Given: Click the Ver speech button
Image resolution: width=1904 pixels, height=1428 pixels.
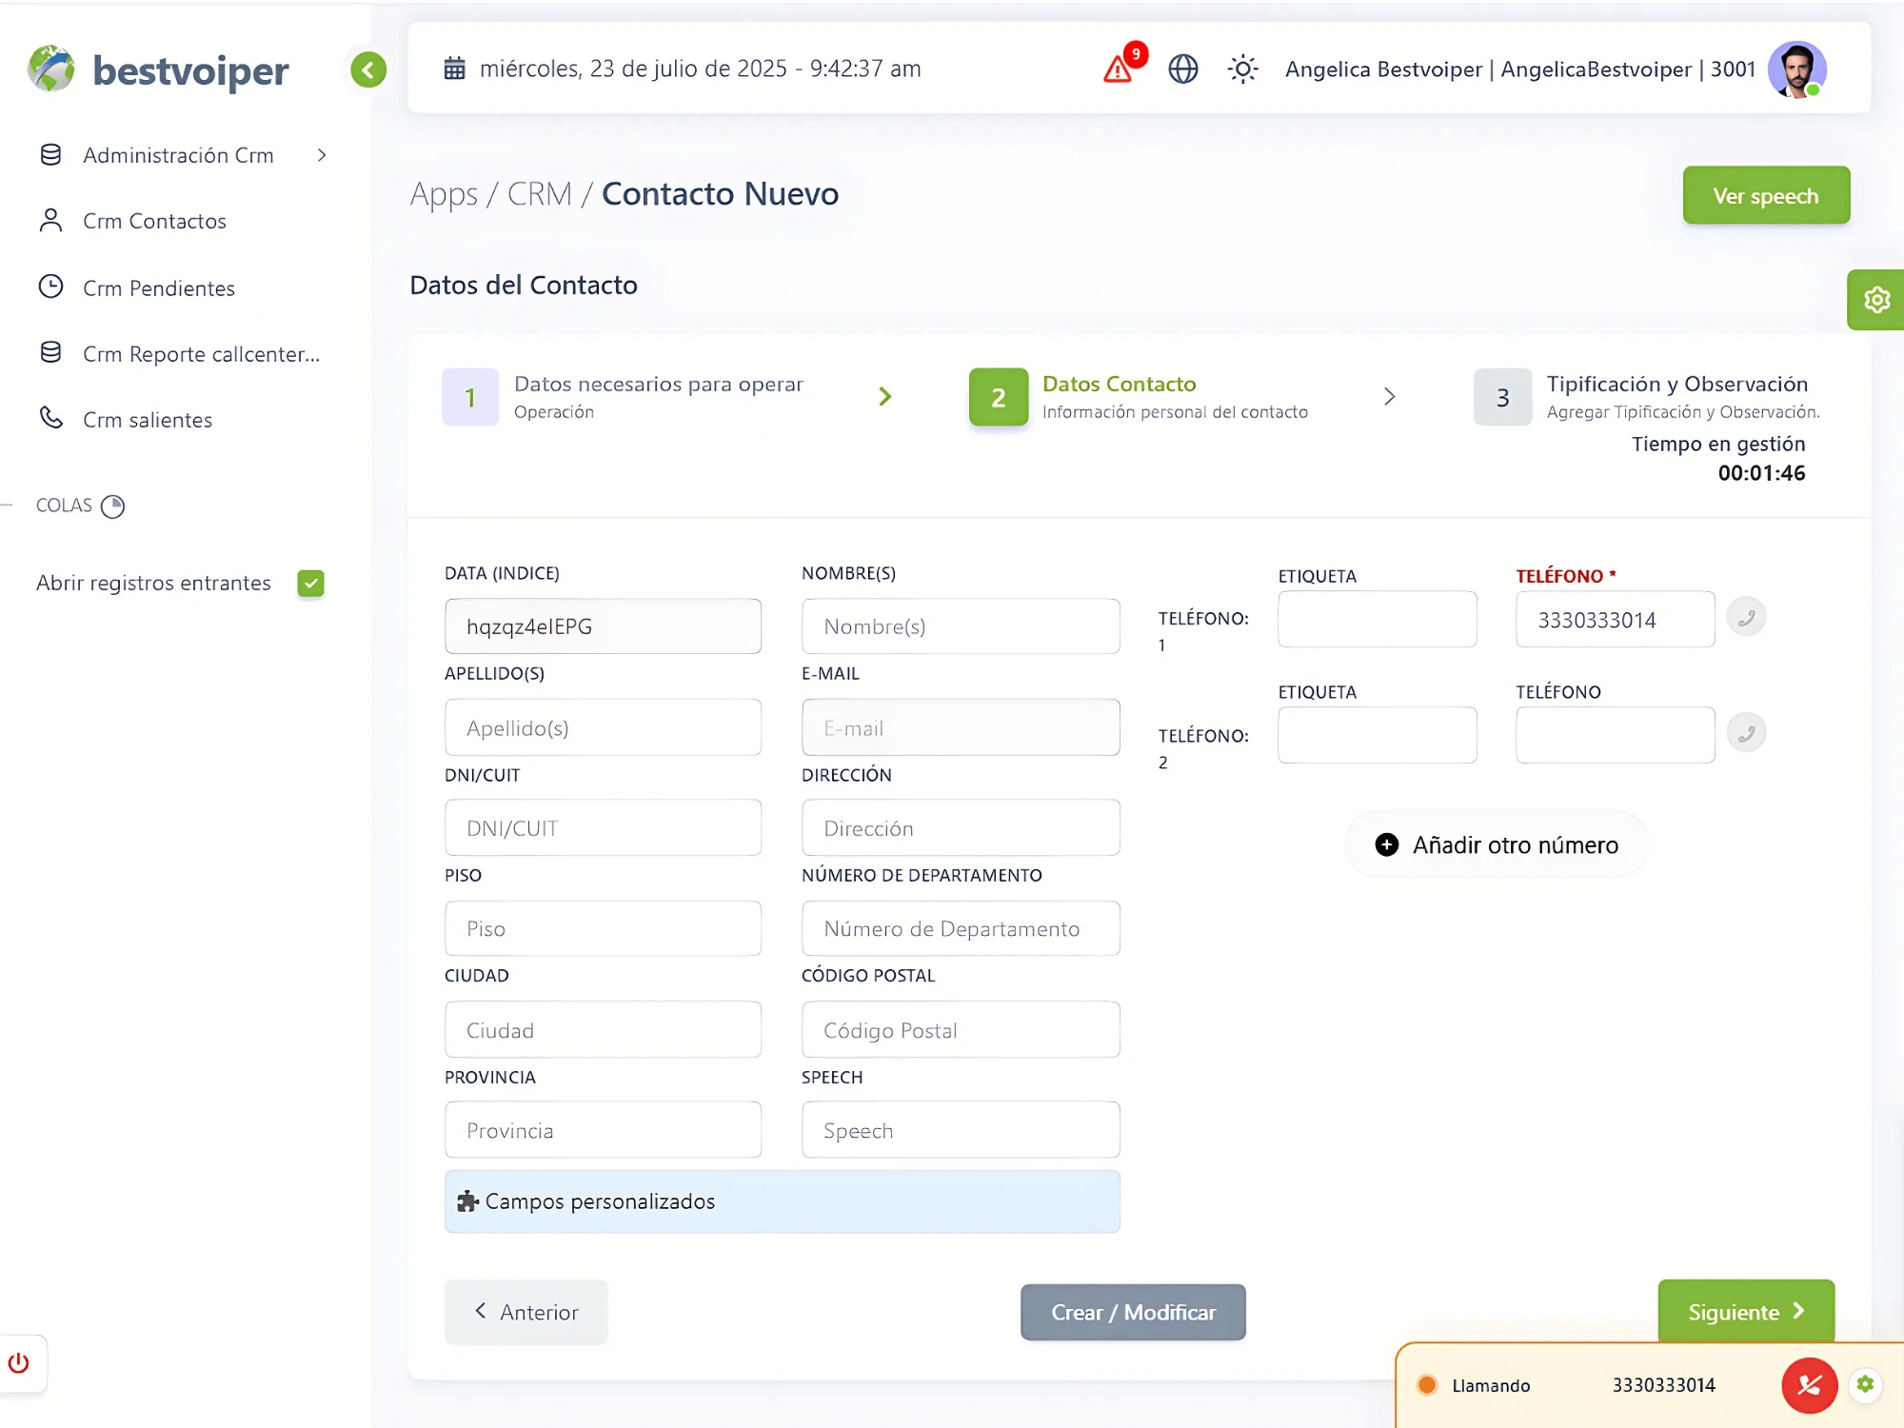Looking at the screenshot, I should point(1766,195).
